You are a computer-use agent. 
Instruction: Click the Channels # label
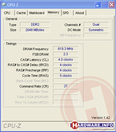coord(72,25)
